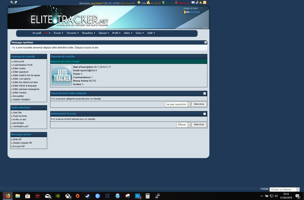
Task: Open 'Editer thème & language' link
Action: pos(25,86)
